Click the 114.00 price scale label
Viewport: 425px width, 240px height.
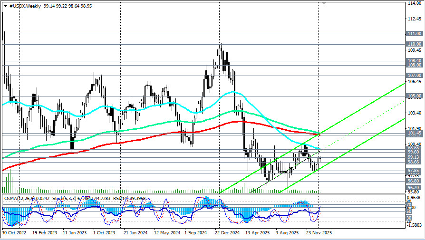tap(415, 3)
